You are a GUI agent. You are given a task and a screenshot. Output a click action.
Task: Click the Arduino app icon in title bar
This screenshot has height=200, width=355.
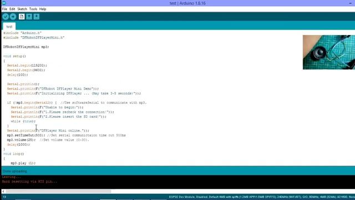point(4,3)
